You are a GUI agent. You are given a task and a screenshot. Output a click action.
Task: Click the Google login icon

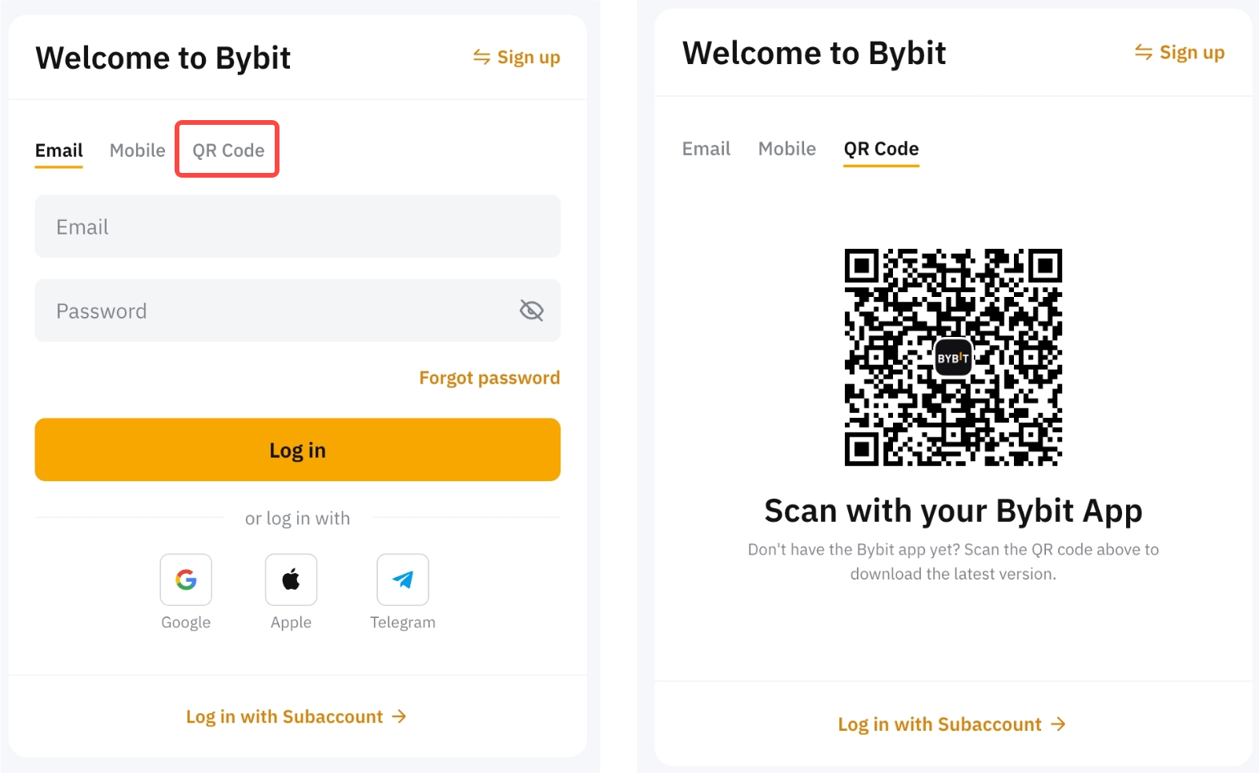[x=186, y=579]
